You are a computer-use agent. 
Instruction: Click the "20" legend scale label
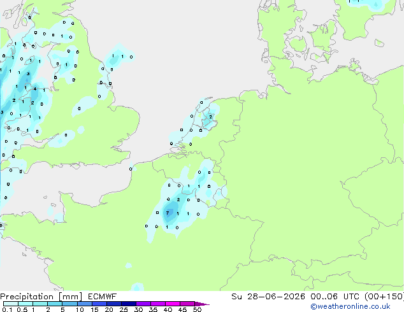pyautogui.click(x=109, y=309)
